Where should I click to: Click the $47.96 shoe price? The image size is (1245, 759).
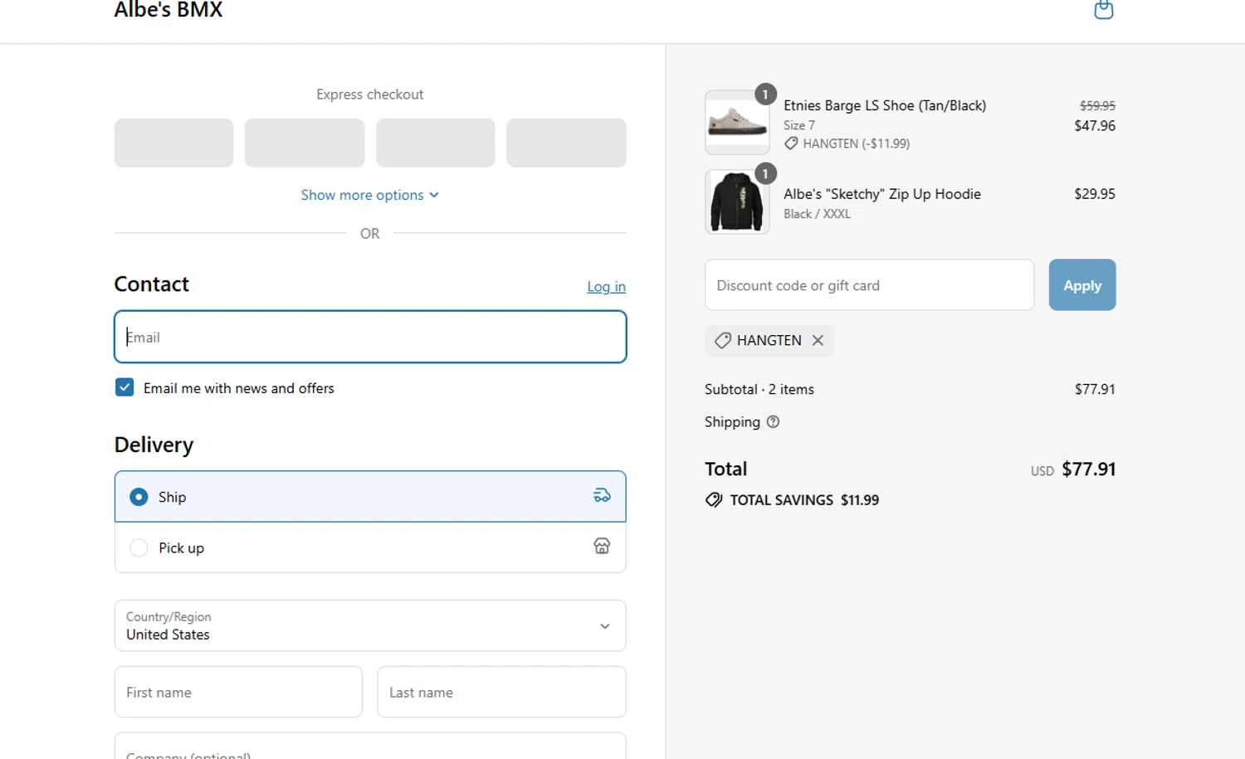(x=1095, y=125)
